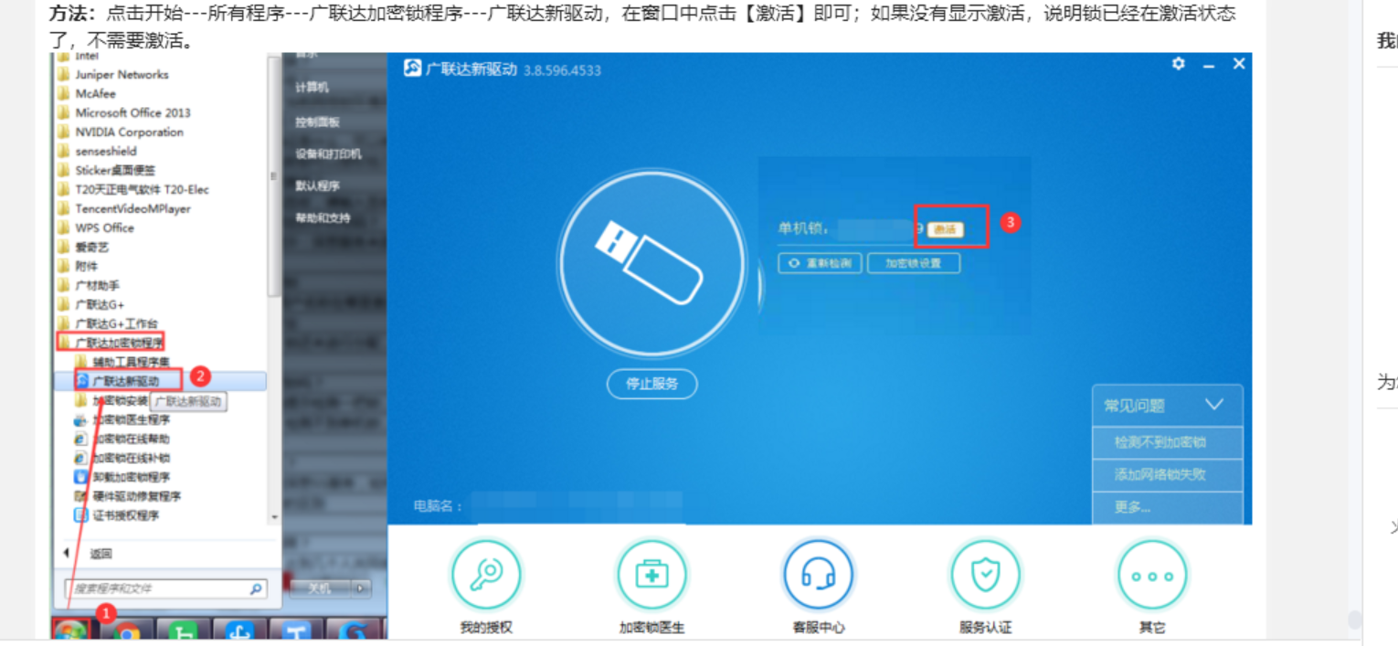Open 加密锁医生 medical kit icon
The width and height of the screenshot is (1398, 646).
(x=651, y=577)
